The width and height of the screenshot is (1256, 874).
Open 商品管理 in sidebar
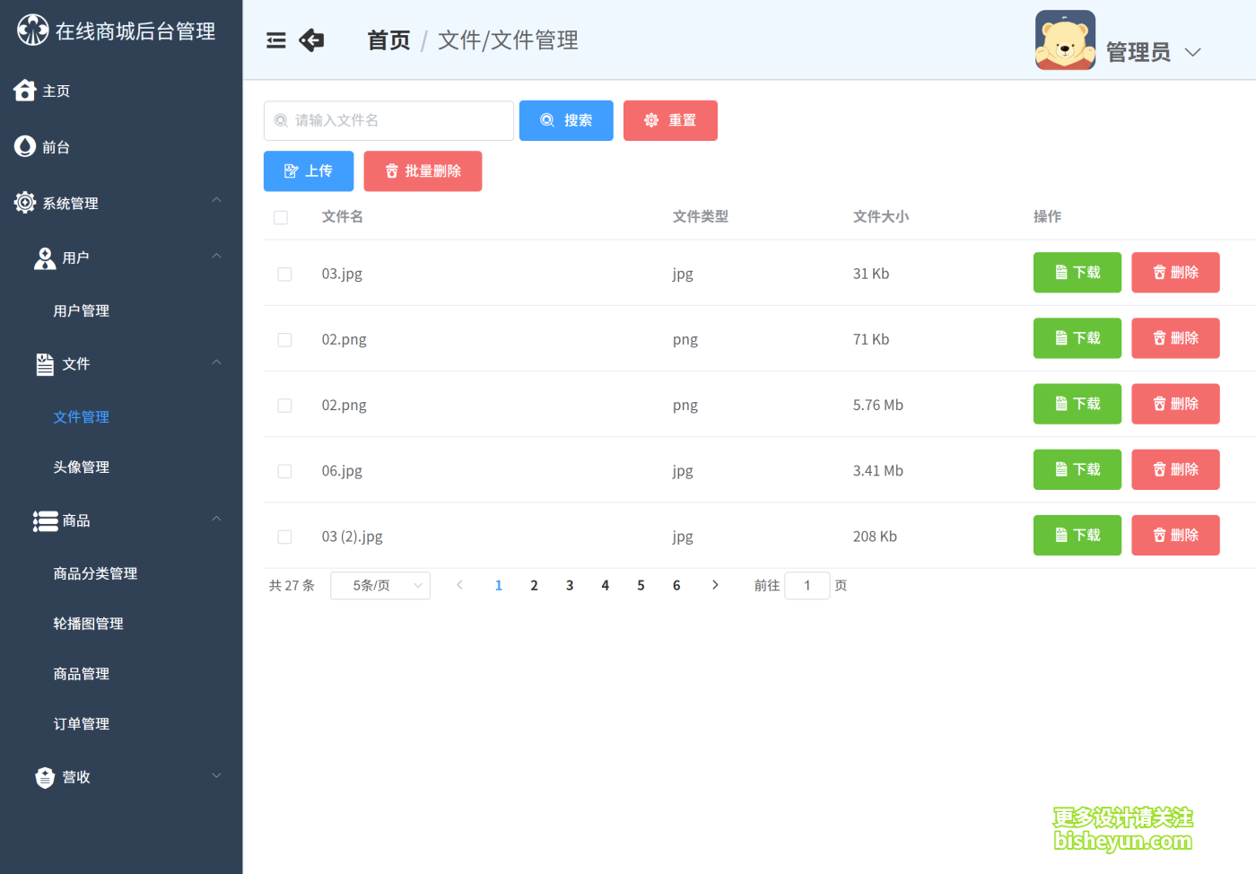(x=82, y=674)
